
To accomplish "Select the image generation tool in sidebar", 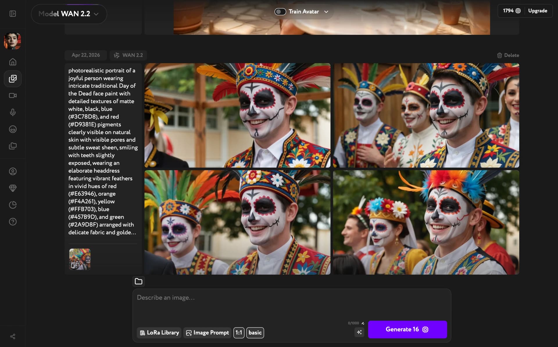I will tap(12, 79).
